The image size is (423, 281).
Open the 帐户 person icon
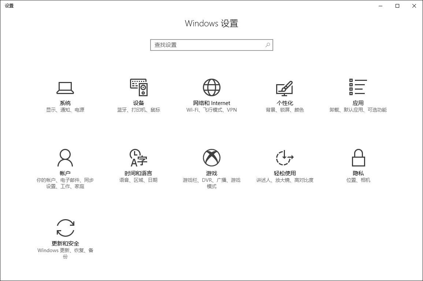65,158
